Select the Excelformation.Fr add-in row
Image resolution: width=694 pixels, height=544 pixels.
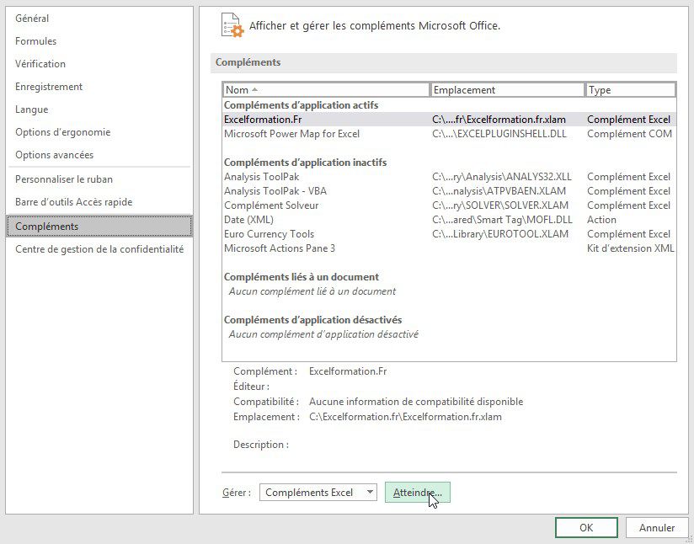[449, 120]
